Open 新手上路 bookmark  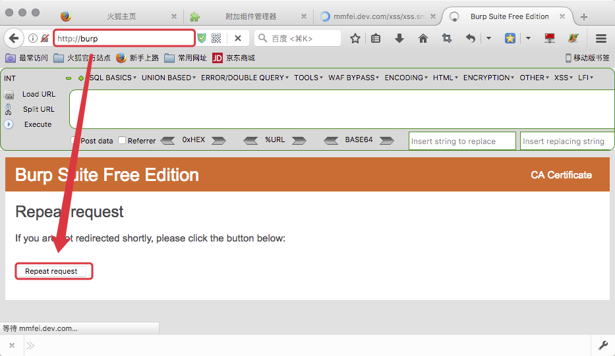point(137,58)
